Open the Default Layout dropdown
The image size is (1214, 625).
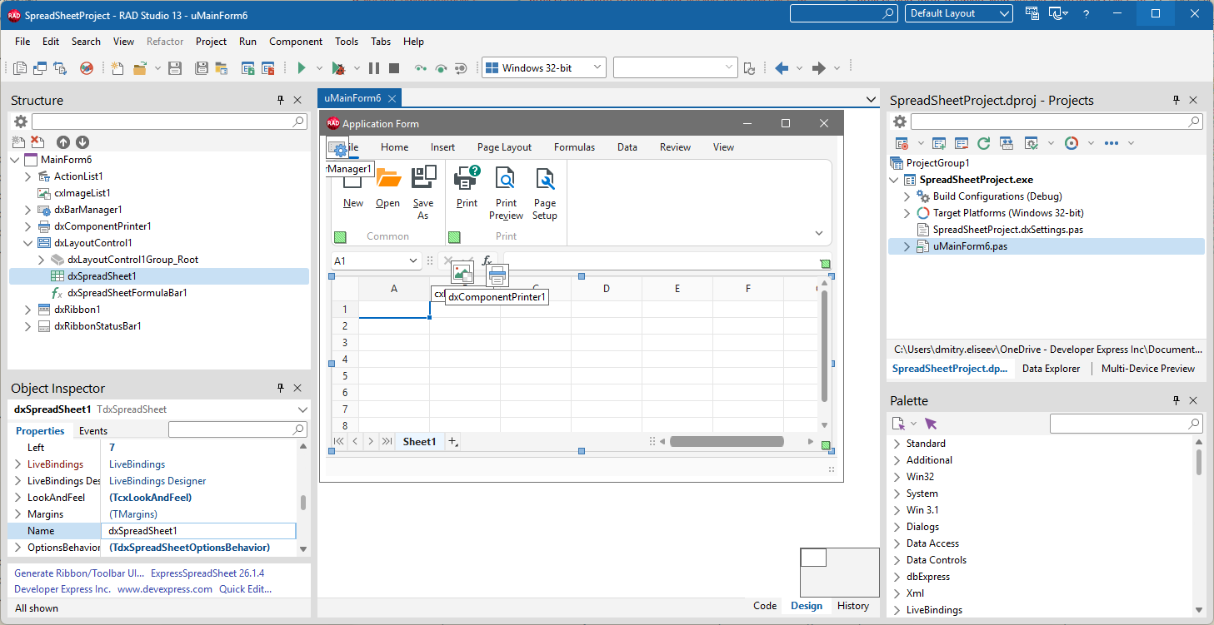click(x=1003, y=13)
